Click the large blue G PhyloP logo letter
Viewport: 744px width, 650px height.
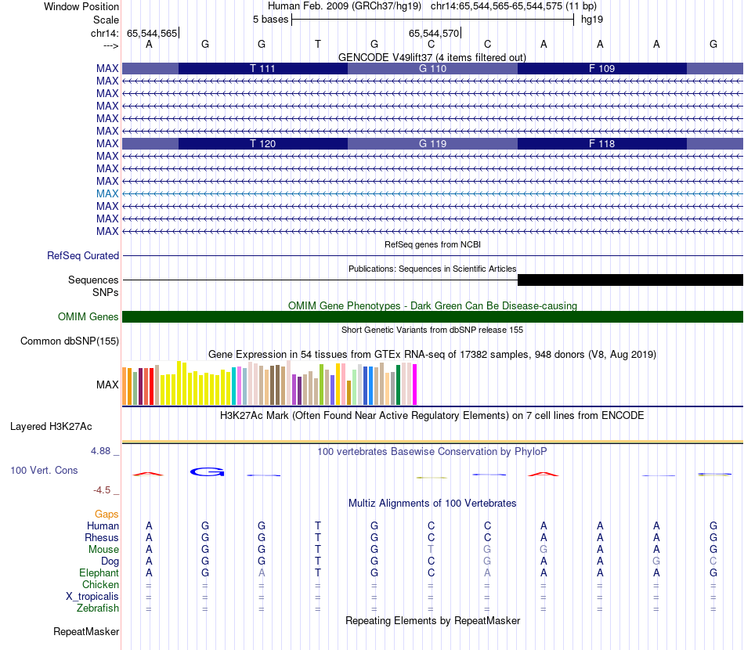[x=207, y=471]
